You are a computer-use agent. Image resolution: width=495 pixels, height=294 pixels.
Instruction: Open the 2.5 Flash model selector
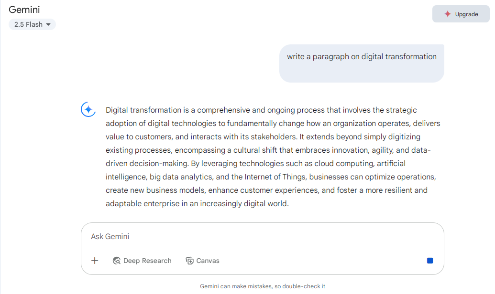click(32, 24)
